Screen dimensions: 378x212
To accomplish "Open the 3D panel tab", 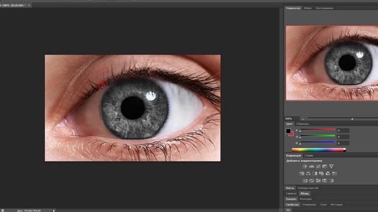I will (288, 210).
